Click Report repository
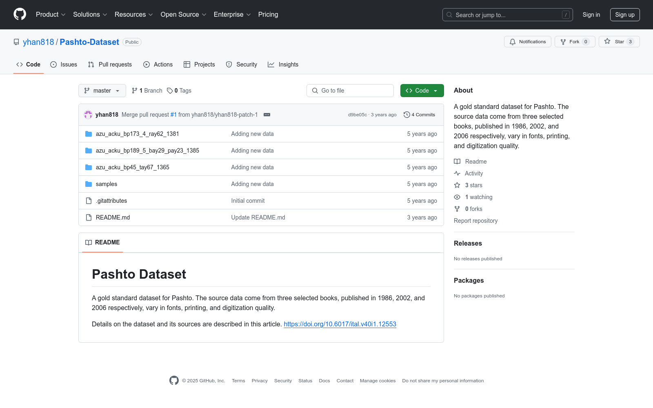This screenshot has width=653, height=408. point(476,221)
